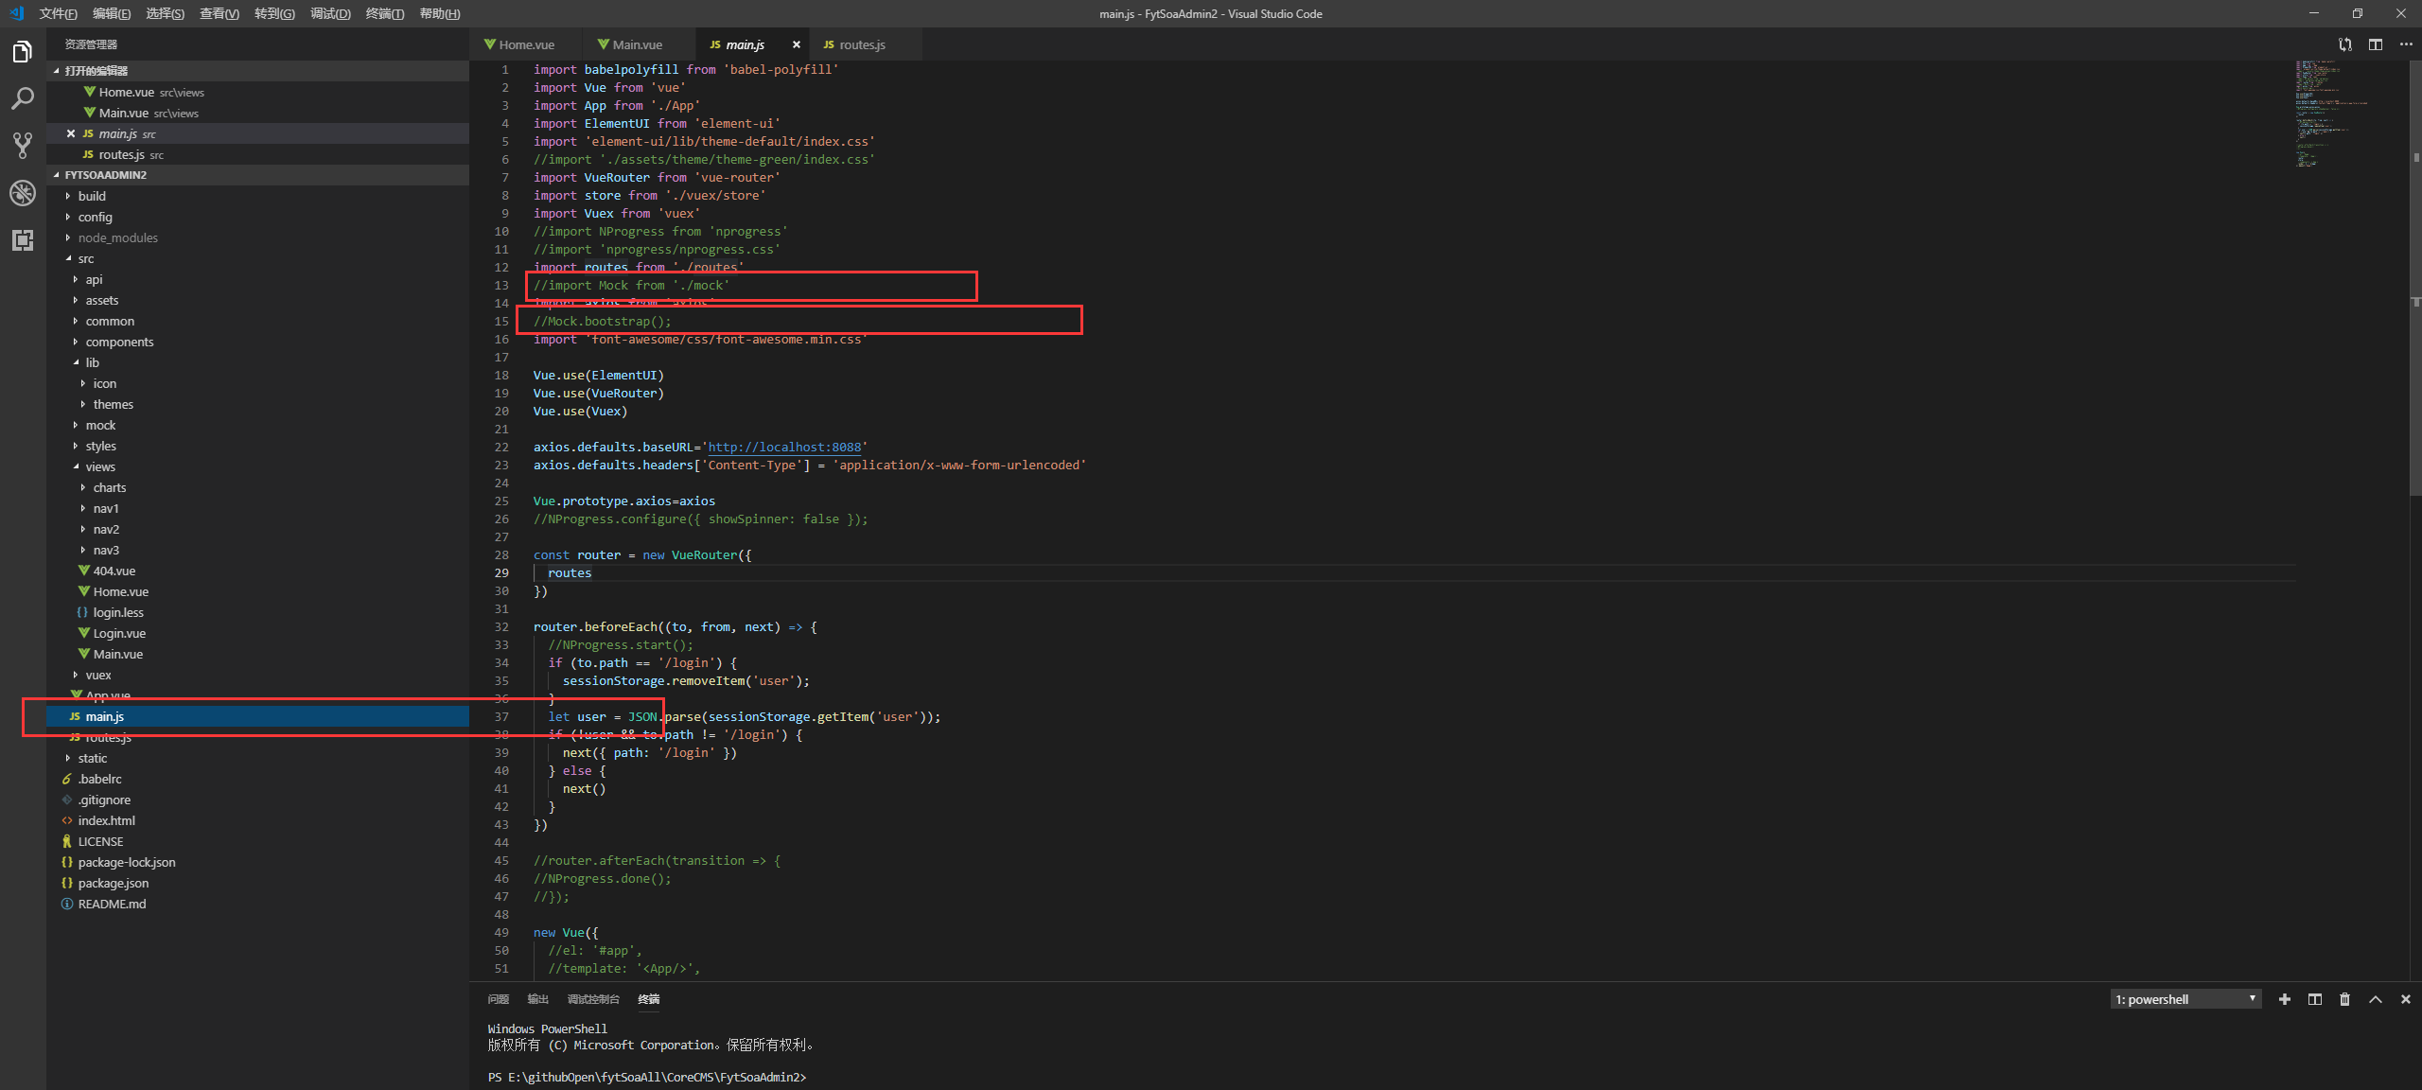
Task: Open the Search view icon
Action: tap(23, 98)
